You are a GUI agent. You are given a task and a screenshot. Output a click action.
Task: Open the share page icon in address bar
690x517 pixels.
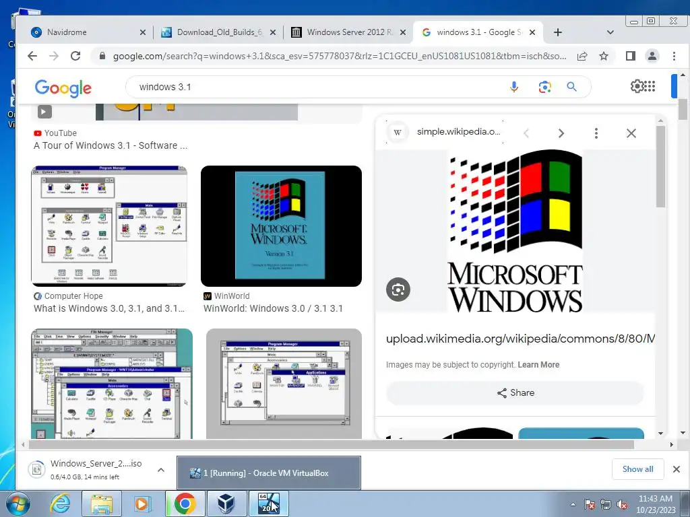582,56
